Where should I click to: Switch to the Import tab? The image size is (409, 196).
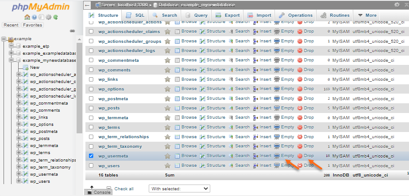(x=259, y=15)
